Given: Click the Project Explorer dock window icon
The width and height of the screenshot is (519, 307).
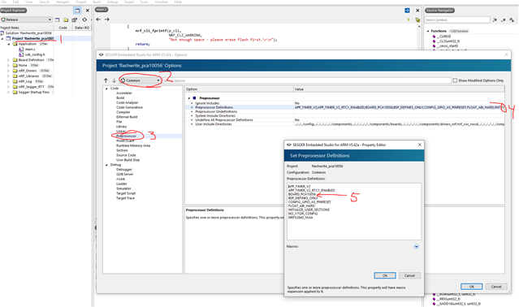Looking at the screenshot, I should 77,11.
